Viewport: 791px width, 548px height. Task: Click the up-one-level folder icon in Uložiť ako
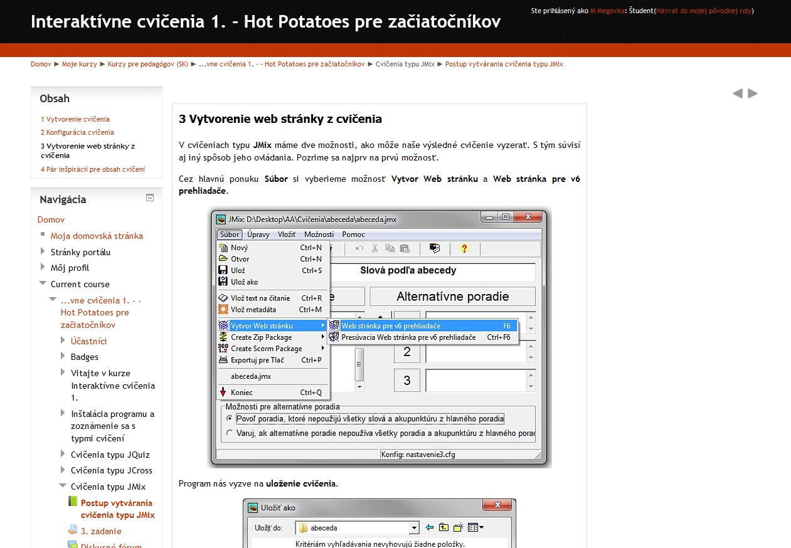444,527
